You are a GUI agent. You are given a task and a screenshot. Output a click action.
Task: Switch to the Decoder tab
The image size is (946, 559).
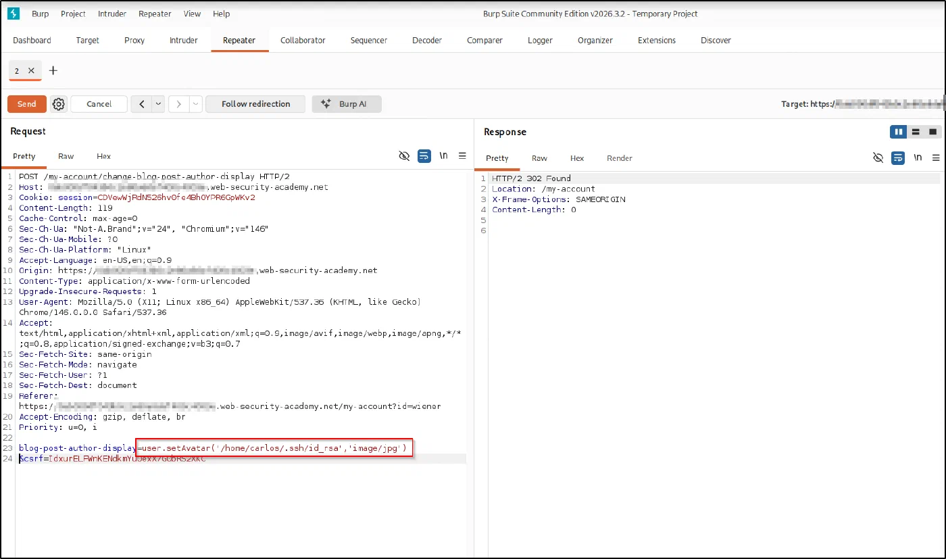point(427,41)
